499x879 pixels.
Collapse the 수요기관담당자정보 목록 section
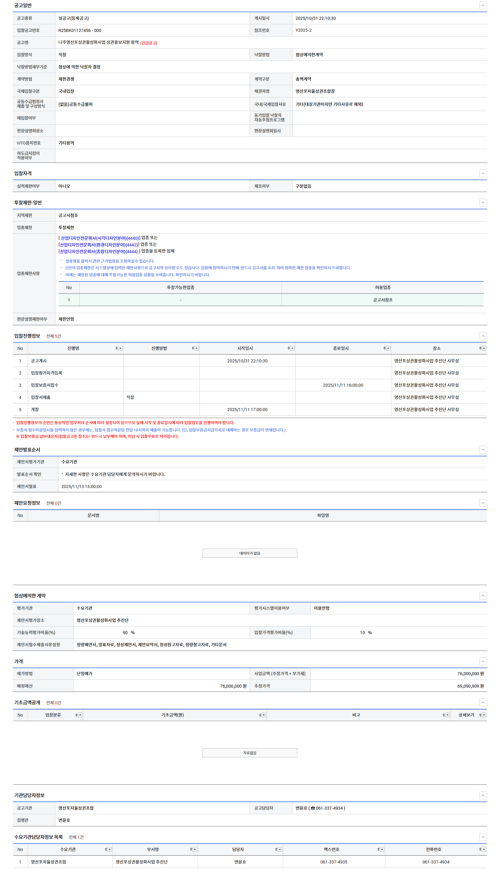(483, 837)
